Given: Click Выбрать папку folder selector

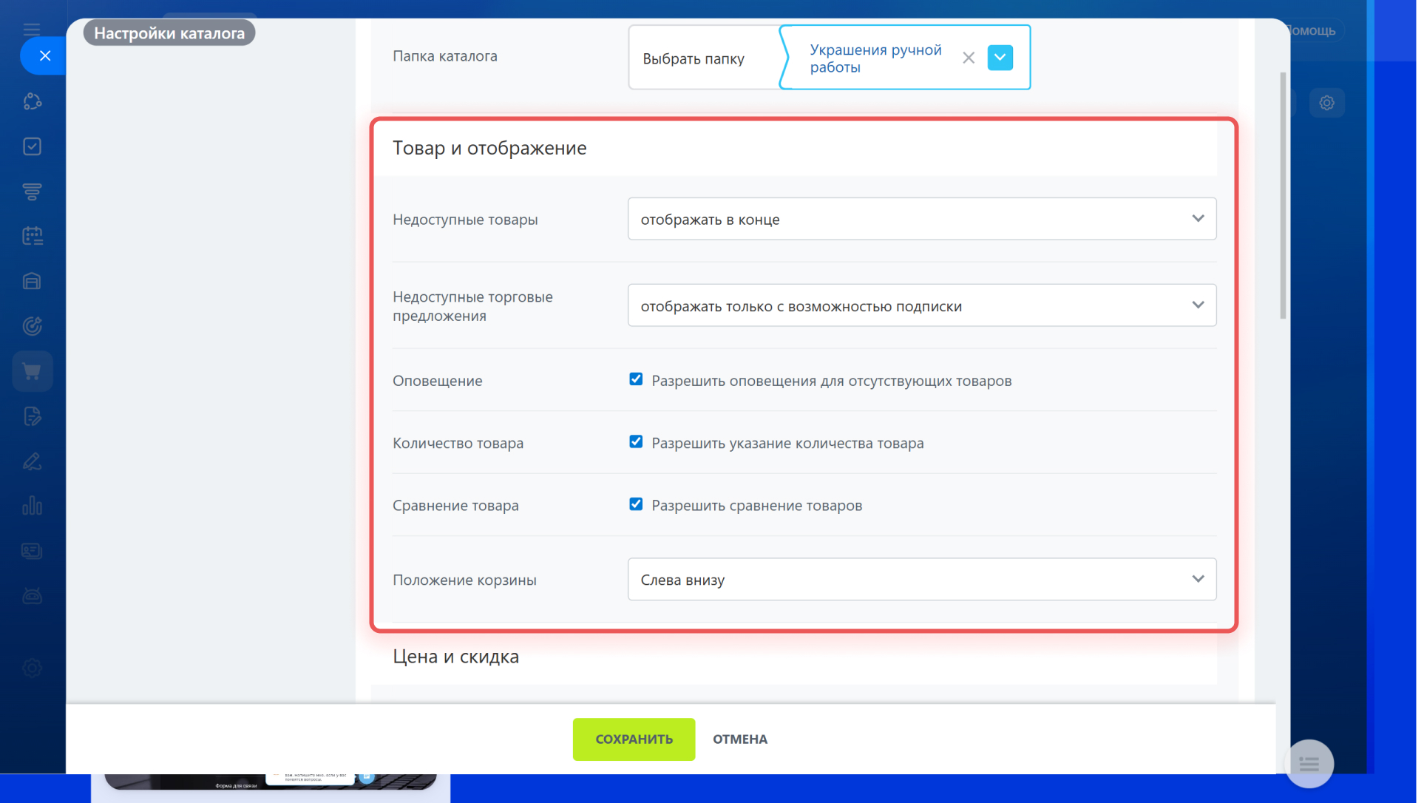Looking at the screenshot, I should [x=694, y=58].
